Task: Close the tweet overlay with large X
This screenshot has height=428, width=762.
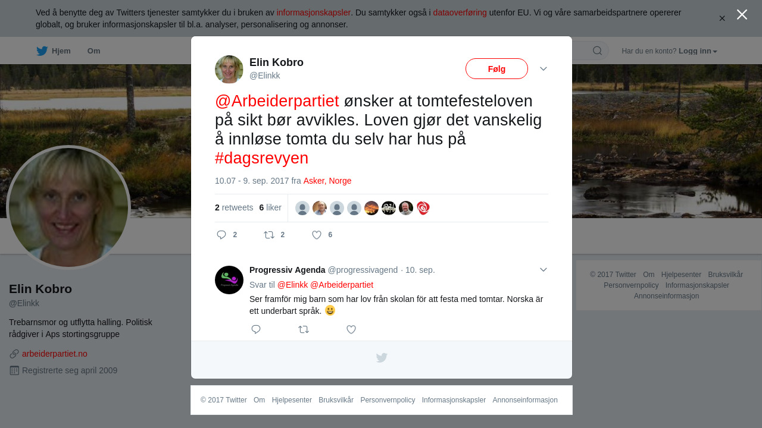Action: coord(742,14)
